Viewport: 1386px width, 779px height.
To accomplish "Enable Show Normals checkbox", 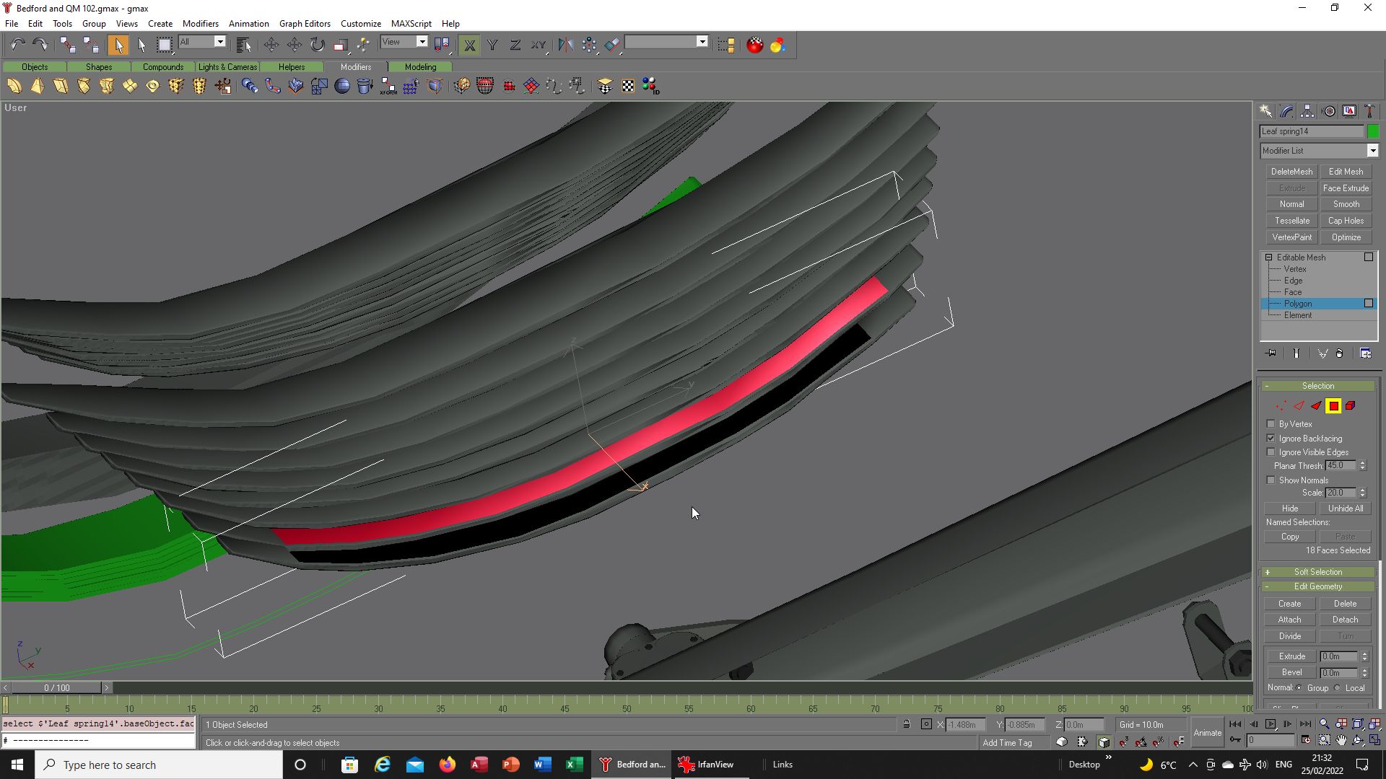I will (1271, 480).
